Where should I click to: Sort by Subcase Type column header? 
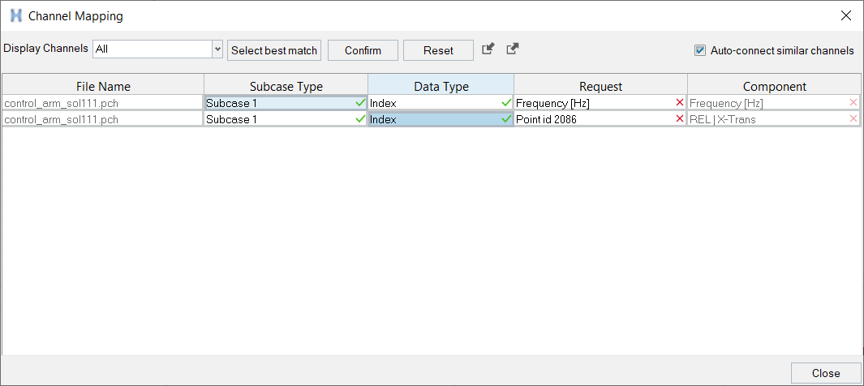(x=286, y=87)
